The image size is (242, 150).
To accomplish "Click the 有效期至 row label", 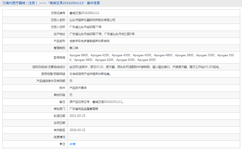I will pyautogui.click(x=59, y=130).
